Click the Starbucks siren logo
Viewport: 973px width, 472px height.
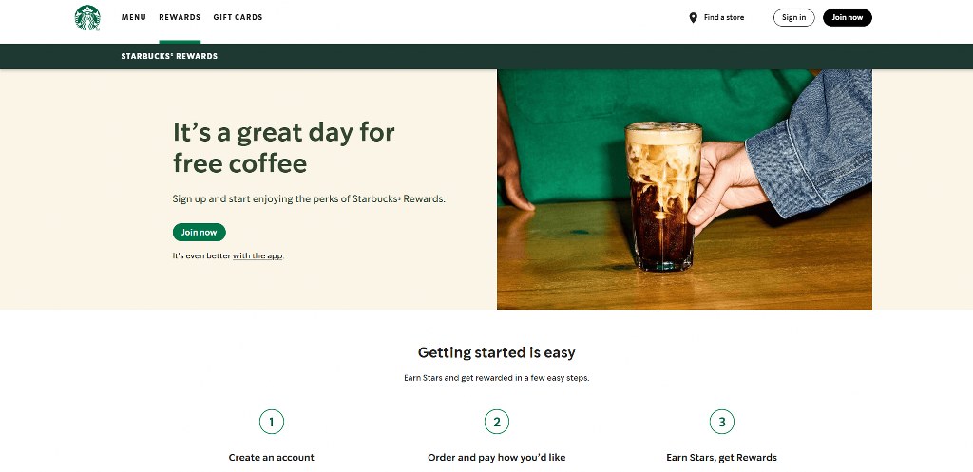(87, 17)
